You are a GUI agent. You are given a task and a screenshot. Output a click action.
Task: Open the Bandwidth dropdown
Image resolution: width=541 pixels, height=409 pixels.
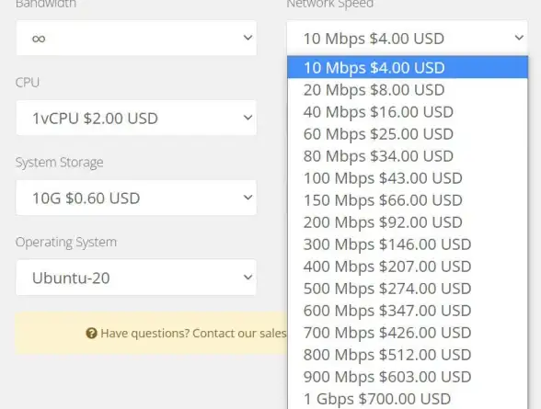[x=136, y=38]
